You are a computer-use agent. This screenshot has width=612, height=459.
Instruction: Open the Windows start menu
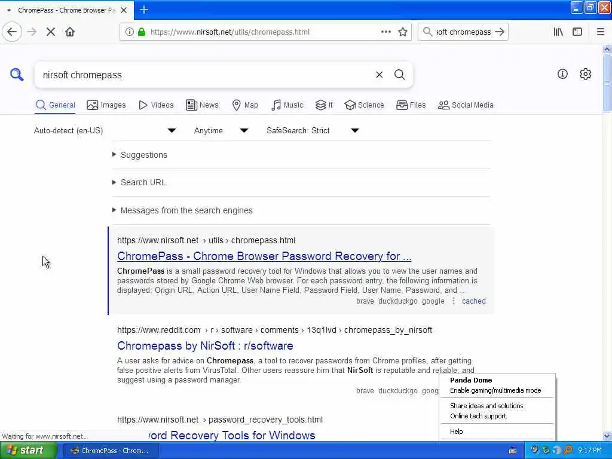(x=28, y=451)
